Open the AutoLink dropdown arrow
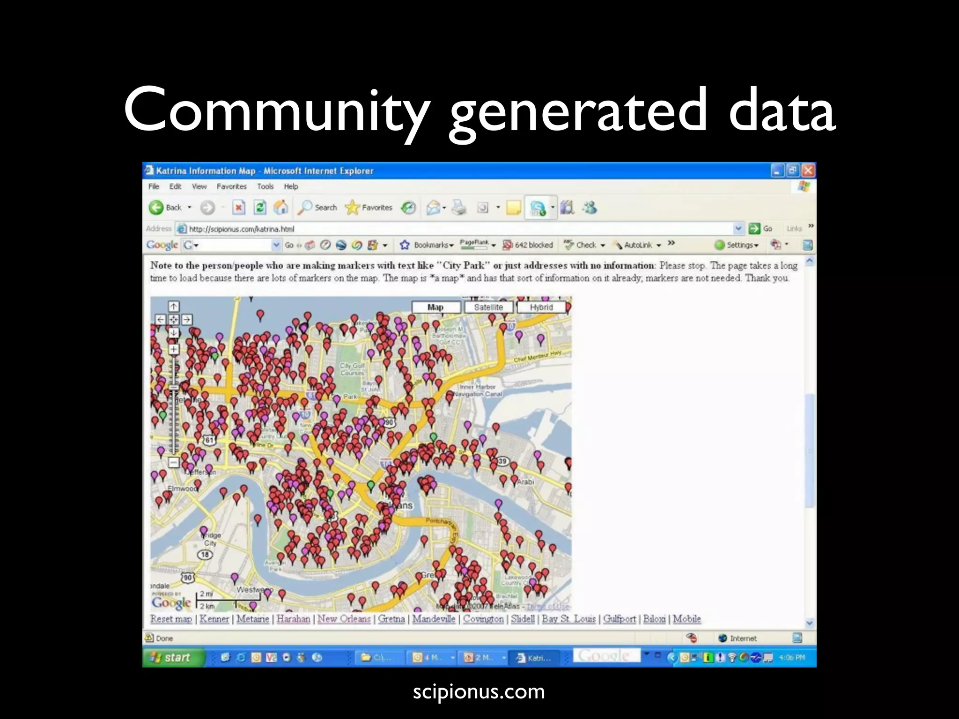This screenshot has width=959, height=719. coord(658,245)
